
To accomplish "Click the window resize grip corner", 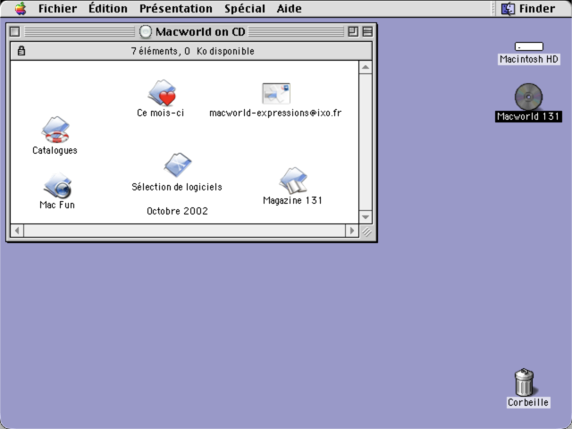I will pos(366,231).
